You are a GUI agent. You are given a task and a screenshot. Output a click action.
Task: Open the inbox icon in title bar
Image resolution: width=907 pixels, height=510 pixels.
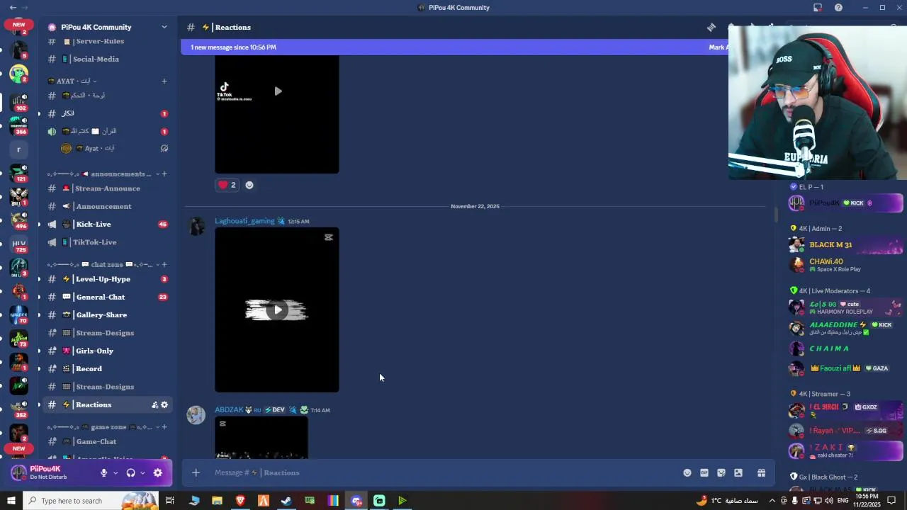coord(818,8)
